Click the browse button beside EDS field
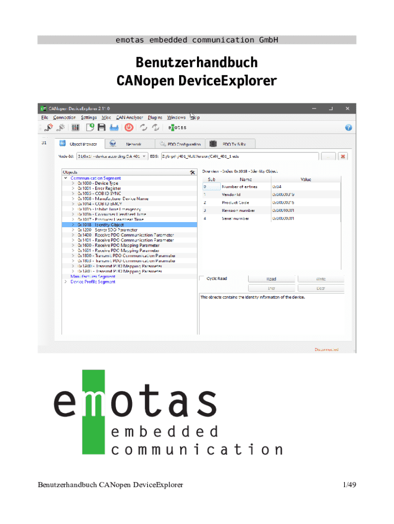394x524 pixels. (x=328, y=156)
